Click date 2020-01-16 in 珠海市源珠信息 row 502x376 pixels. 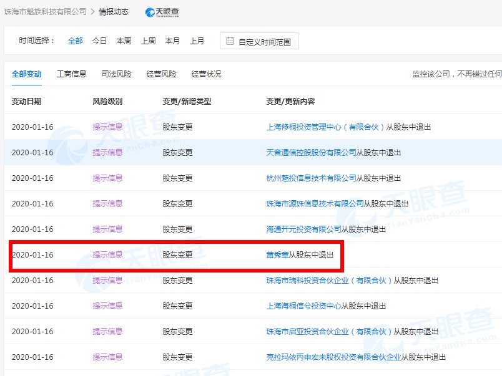point(32,204)
